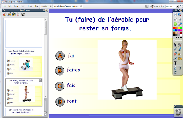Click the green Start/Stop Vote button

[175, 24]
